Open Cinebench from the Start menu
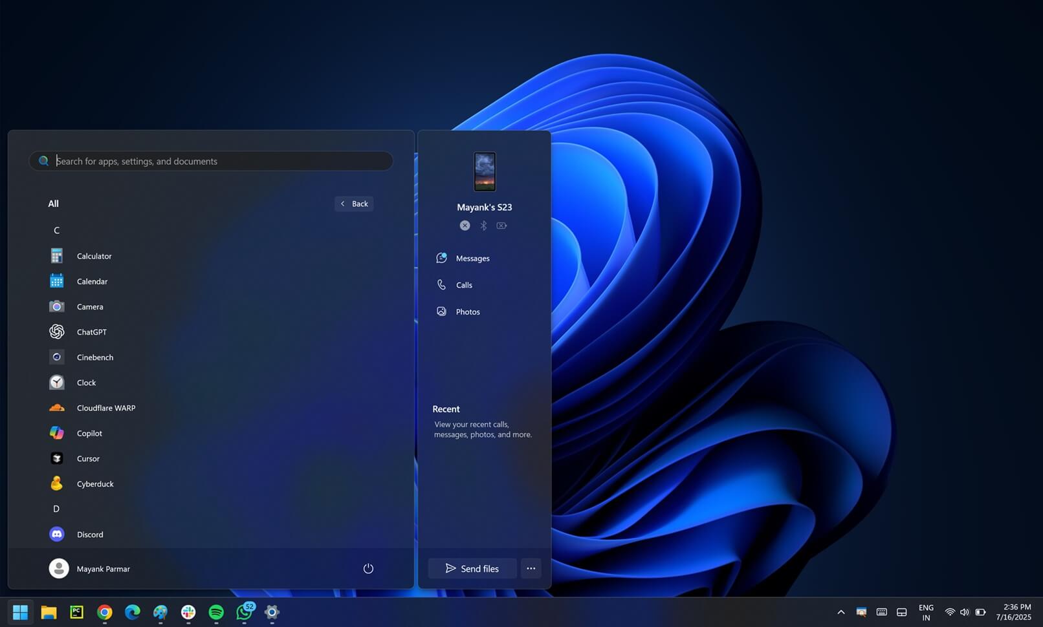 [94, 357]
